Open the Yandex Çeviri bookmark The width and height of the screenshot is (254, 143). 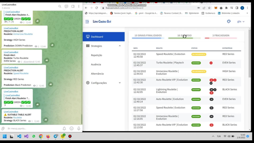(x=121, y=13)
